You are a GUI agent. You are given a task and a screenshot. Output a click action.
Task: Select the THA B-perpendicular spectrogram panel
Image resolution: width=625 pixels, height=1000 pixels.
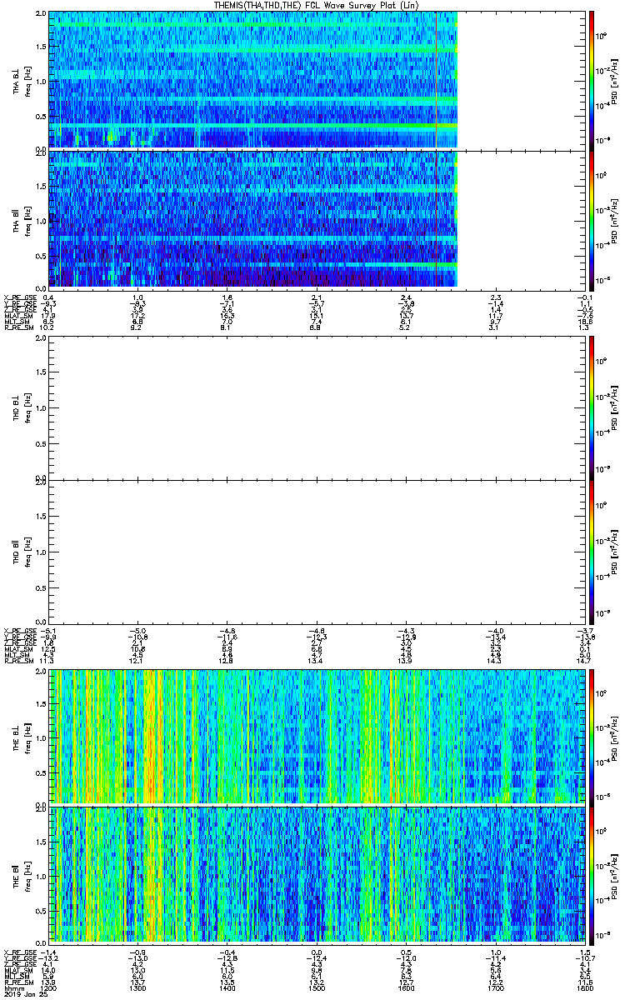[x=317, y=79]
